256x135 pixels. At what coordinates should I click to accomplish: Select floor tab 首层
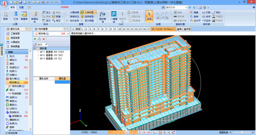[78, 29]
